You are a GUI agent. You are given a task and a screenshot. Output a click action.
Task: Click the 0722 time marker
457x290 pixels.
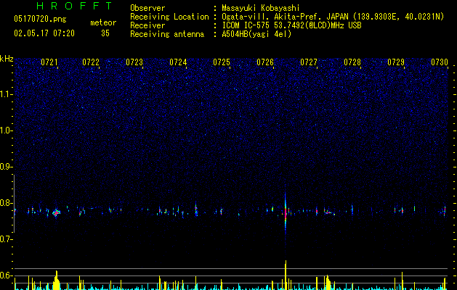tap(91, 62)
